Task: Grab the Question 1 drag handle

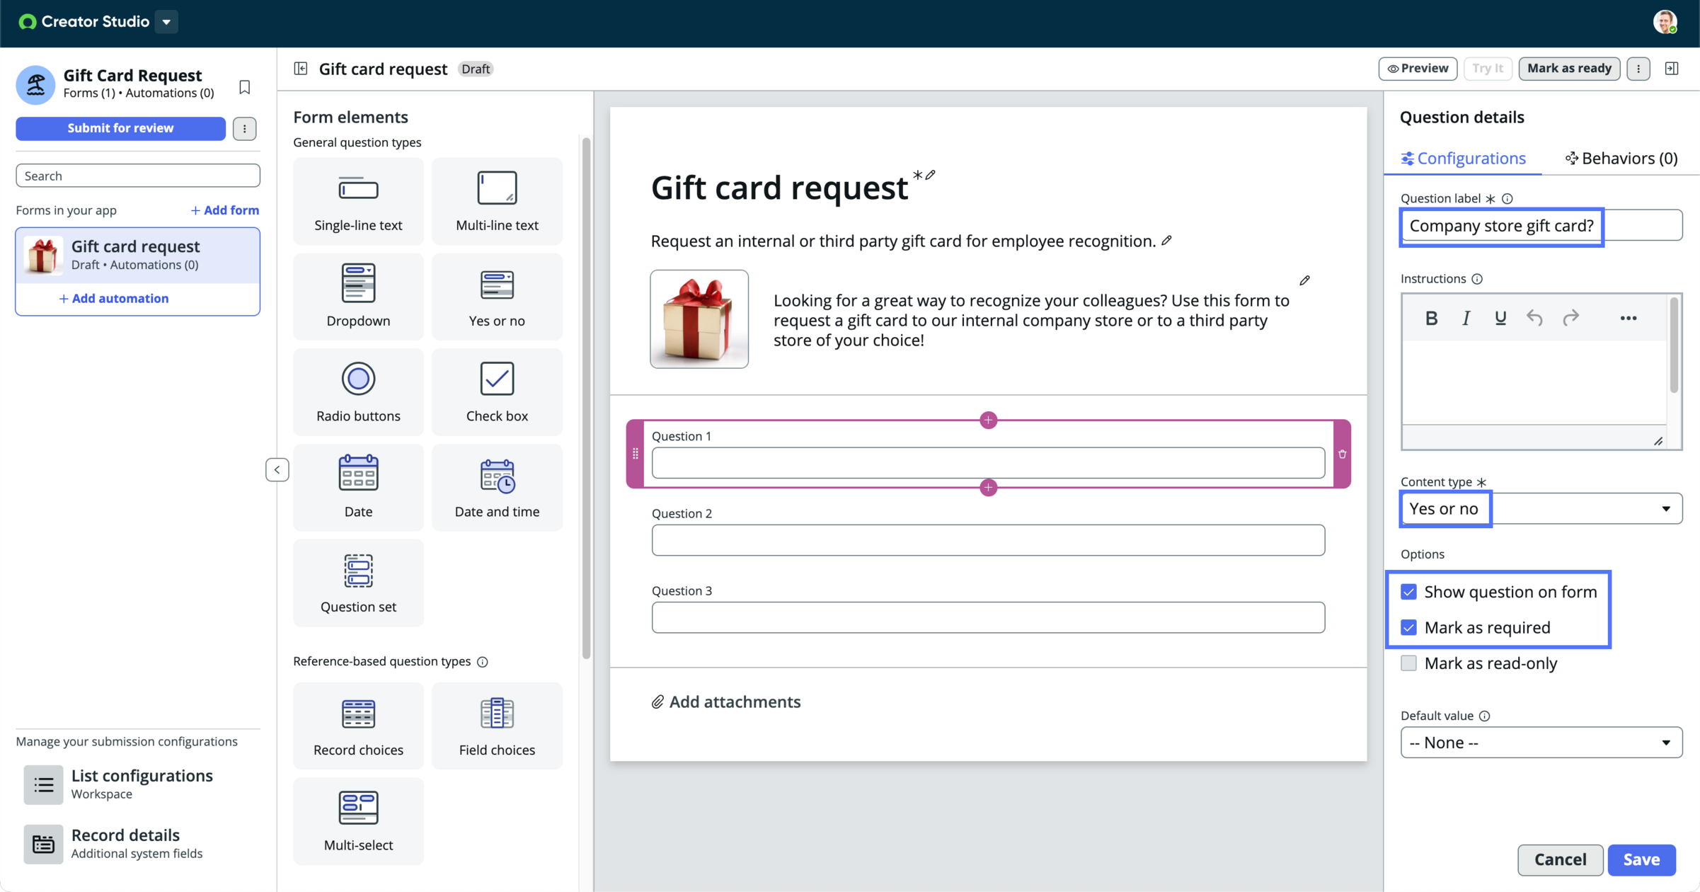Action: [x=635, y=454]
